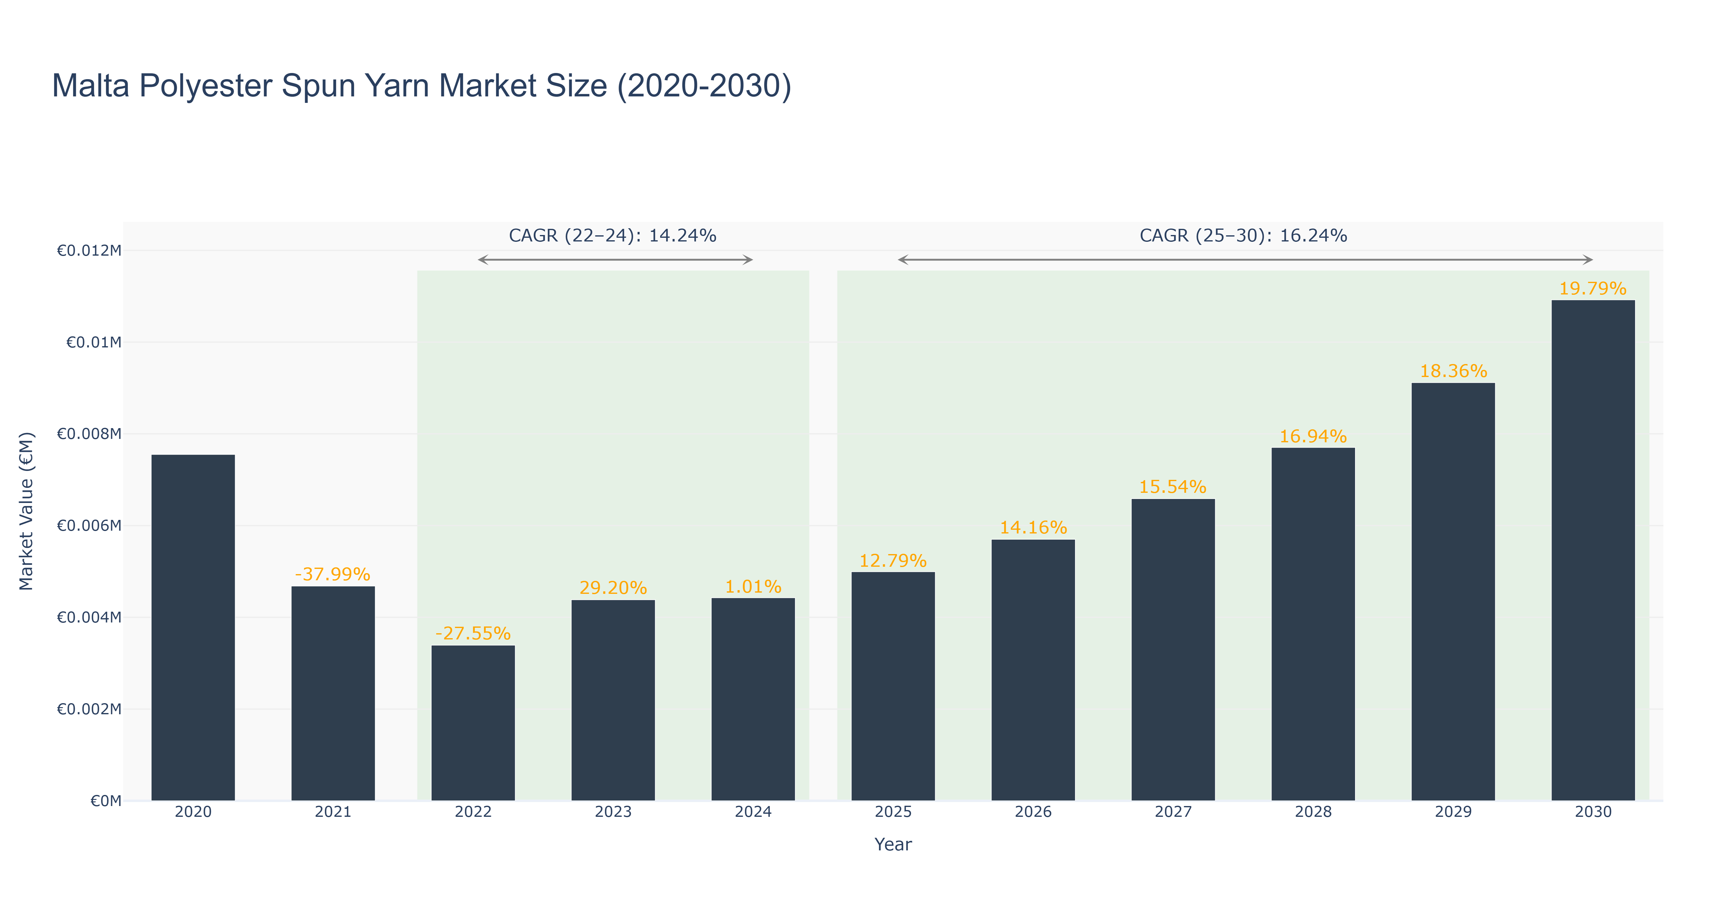The width and height of the screenshot is (1725, 924).
Task: Click the 2020 market value bar
Action: [193, 627]
